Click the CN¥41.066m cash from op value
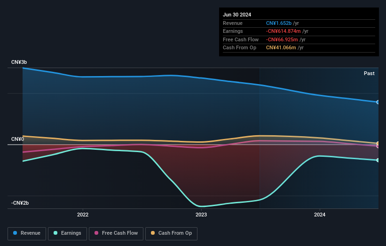Image resolution: width=386 pixels, height=246 pixels. [x=281, y=48]
